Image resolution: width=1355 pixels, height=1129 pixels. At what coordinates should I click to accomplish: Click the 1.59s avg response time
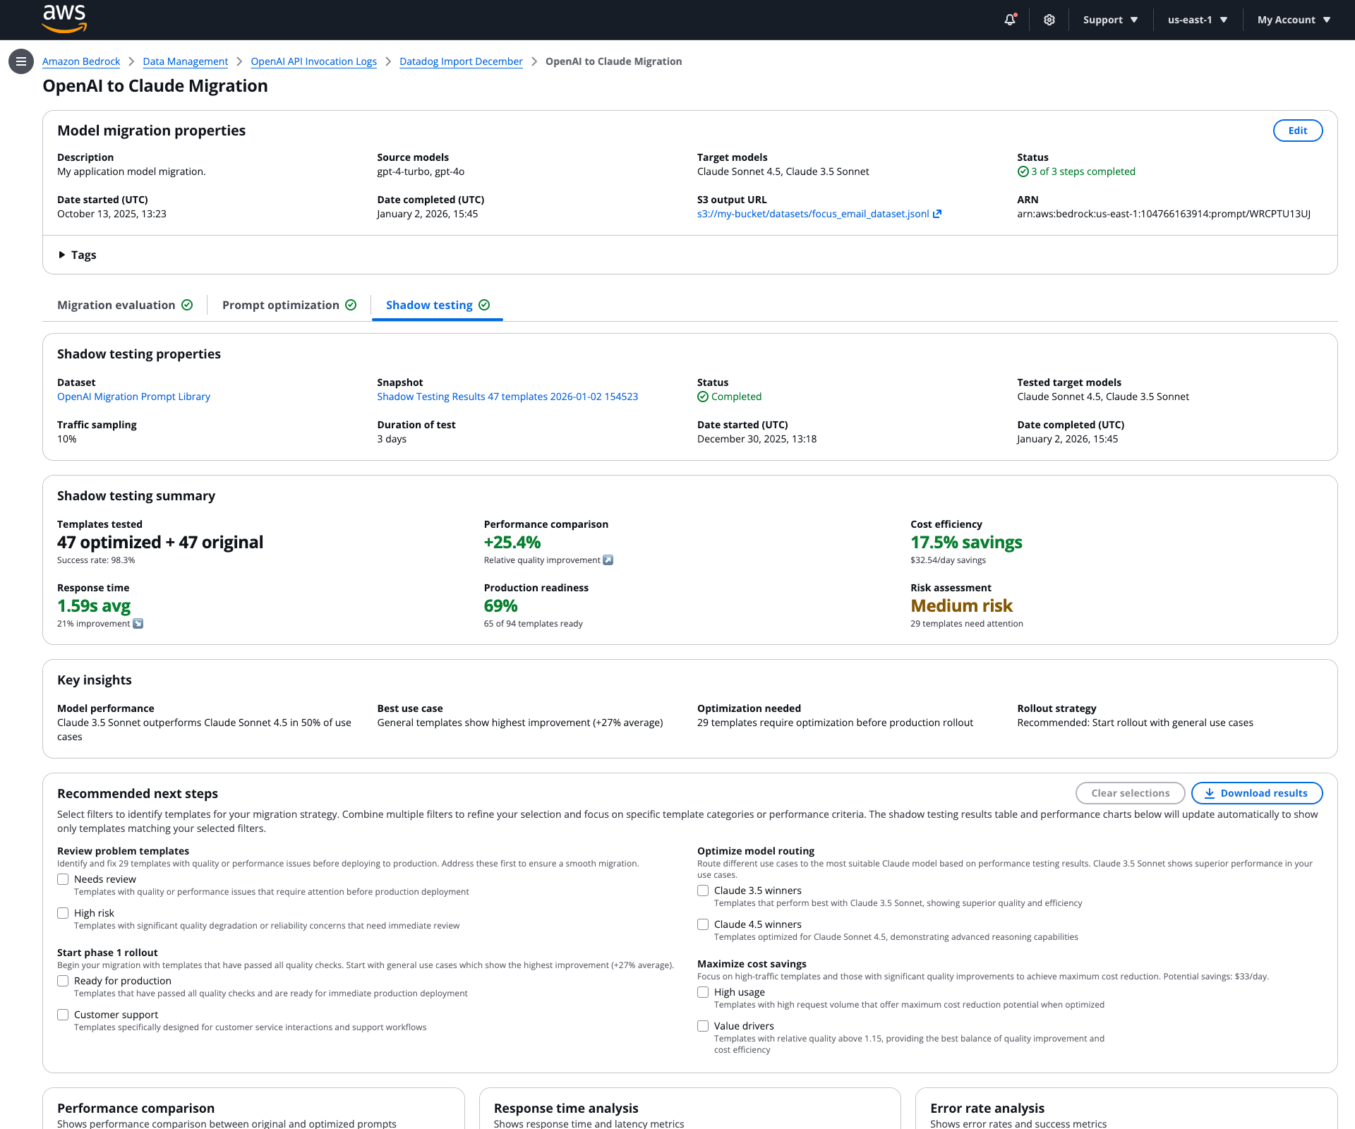coord(94,605)
